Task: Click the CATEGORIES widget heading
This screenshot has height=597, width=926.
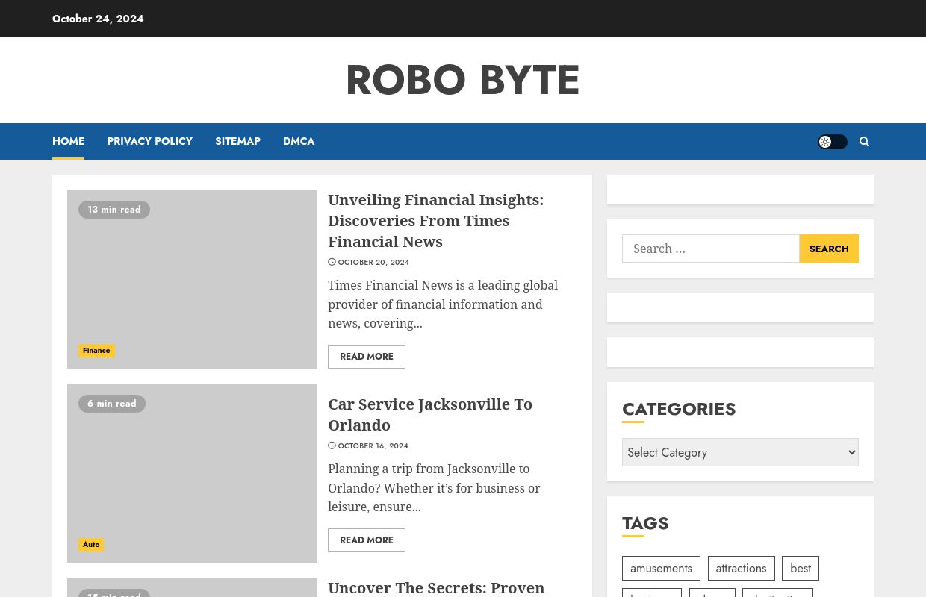Action: (x=679, y=409)
